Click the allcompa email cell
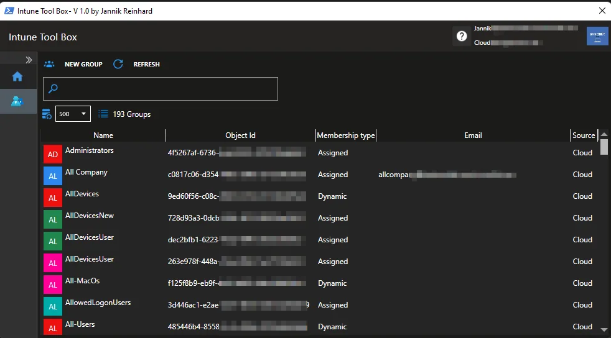This screenshot has width=611, height=338. coord(447,175)
